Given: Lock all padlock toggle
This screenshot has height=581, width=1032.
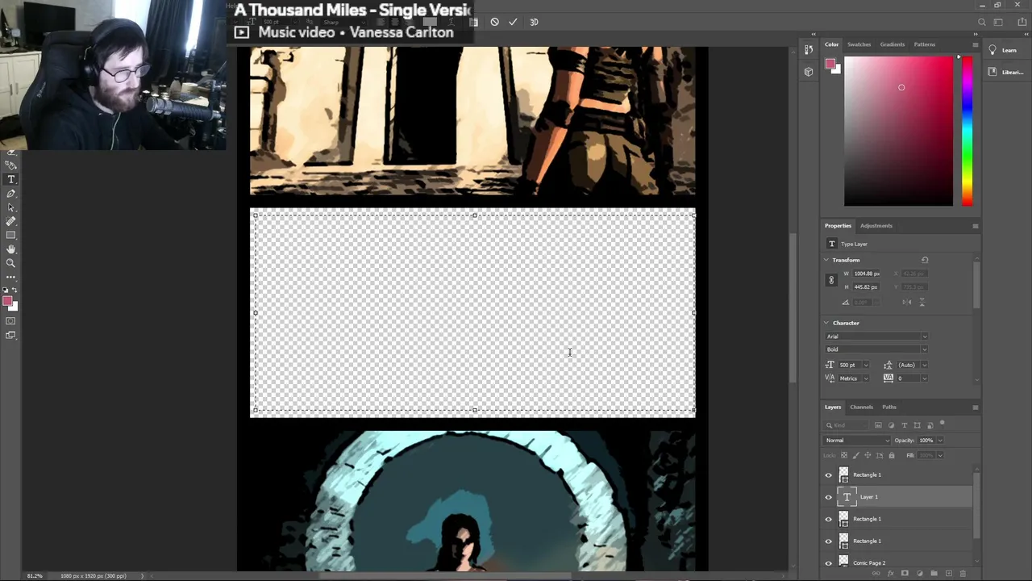Looking at the screenshot, I should click(x=891, y=455).
